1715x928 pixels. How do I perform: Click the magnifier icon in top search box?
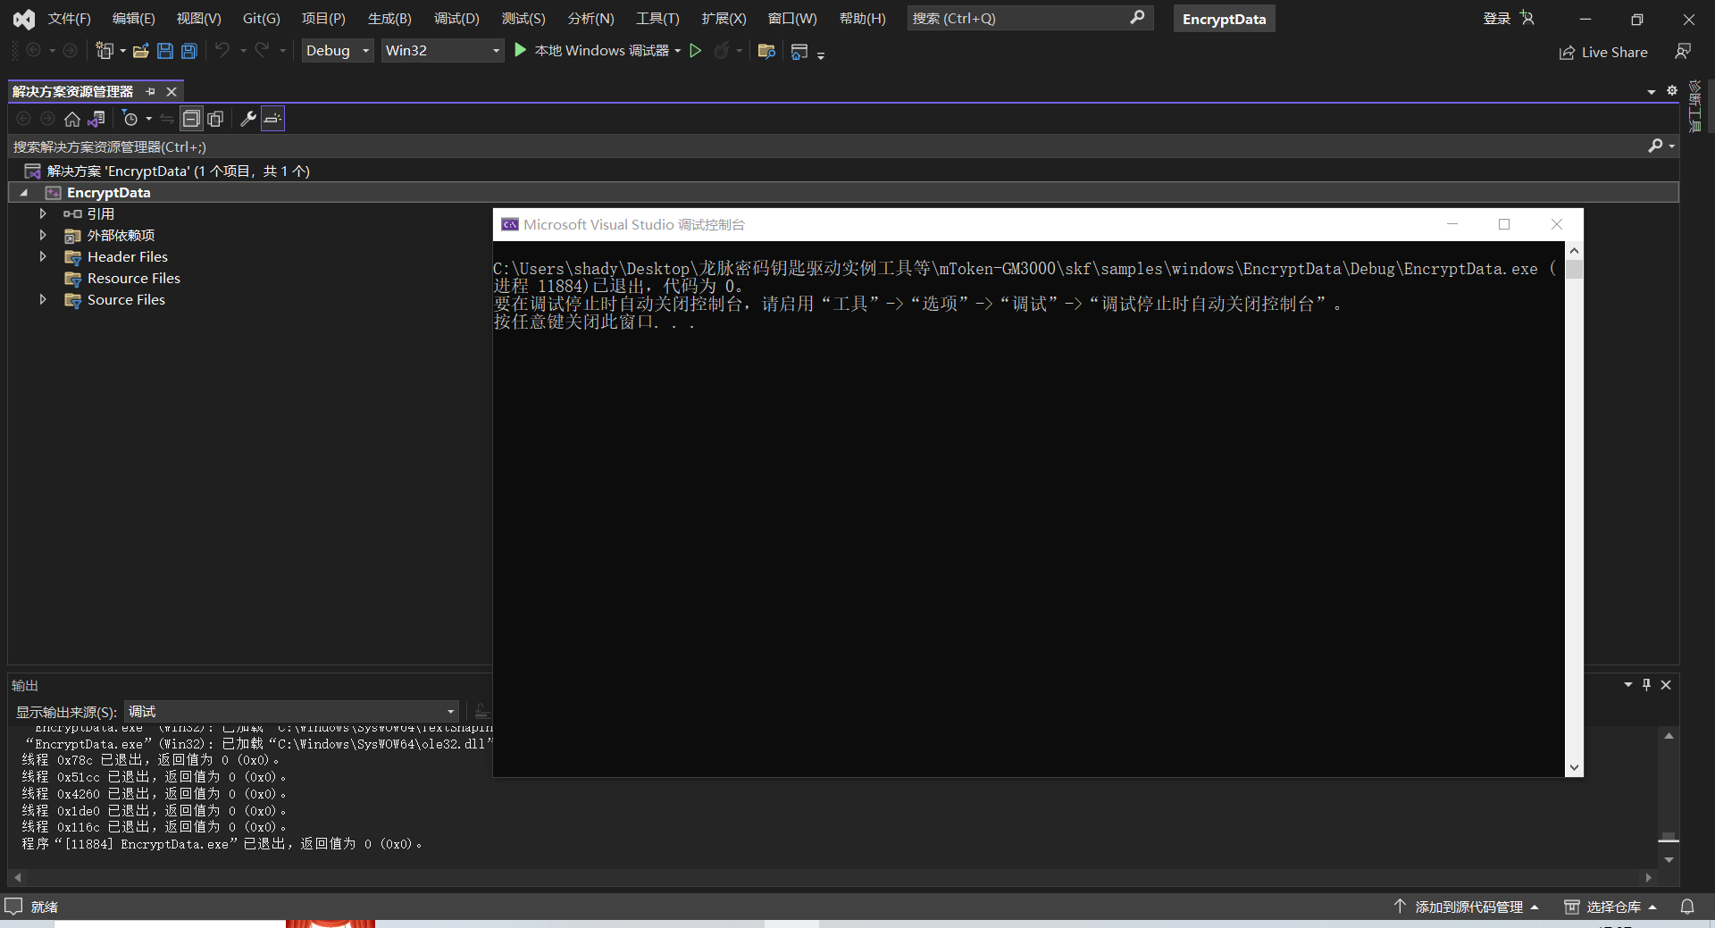[1136, 18]
